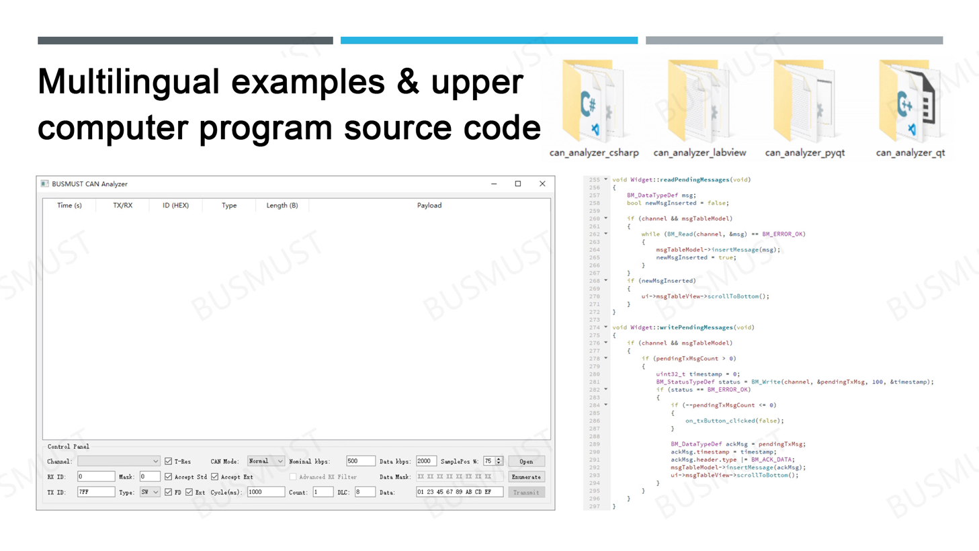Click the ID (HEX) column header
This screenshot has width=979, height=551.
point(175,206)
